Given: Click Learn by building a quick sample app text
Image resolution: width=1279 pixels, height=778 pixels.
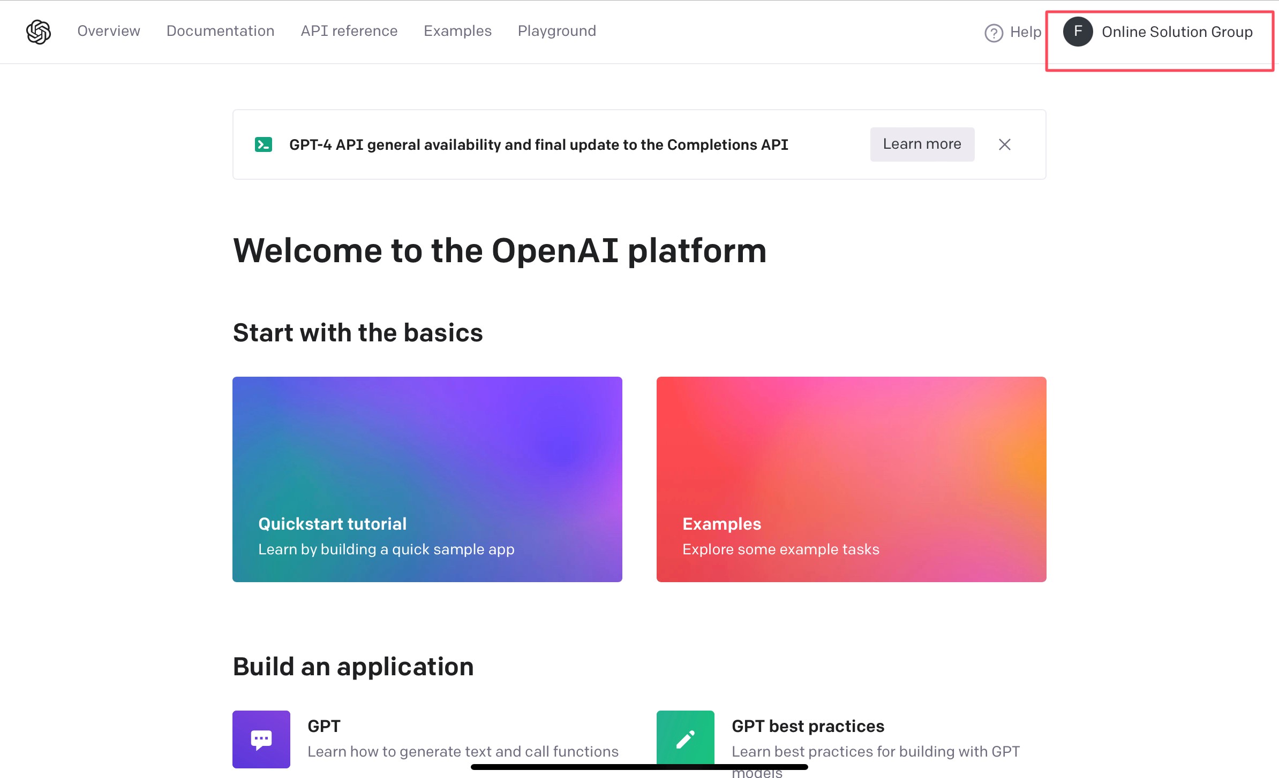Looking at the screenshot, I should pos(386,549).
